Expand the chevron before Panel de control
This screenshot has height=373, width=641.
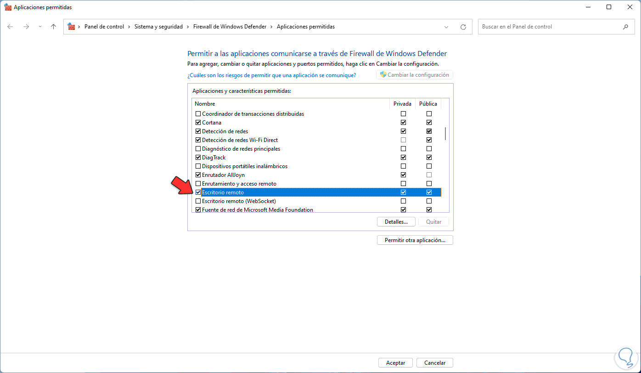(x=79, y=27)
